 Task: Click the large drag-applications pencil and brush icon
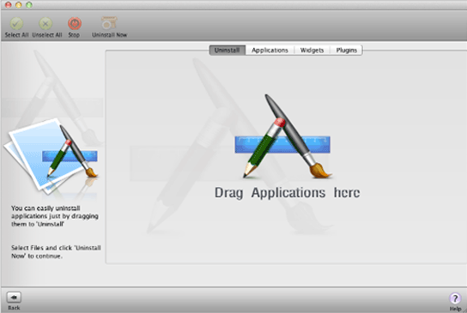(283, 136)
